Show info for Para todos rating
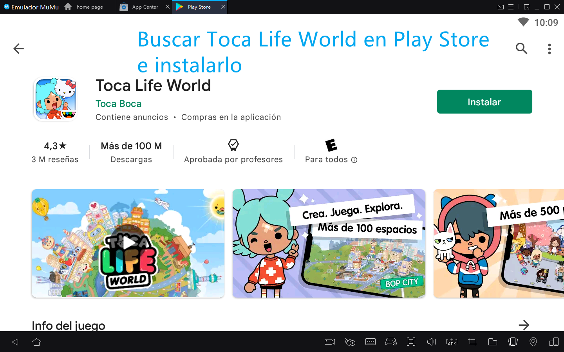Screen dimensions: 564x352 tap(354, 160)
